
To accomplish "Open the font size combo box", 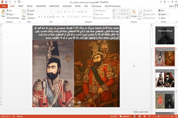I will [54, 12].
